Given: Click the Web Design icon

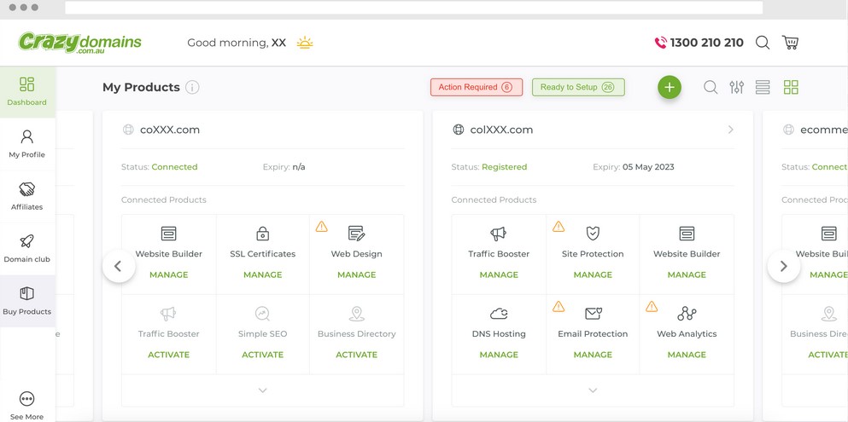Looking at the screenshot, I should [356, 234].
